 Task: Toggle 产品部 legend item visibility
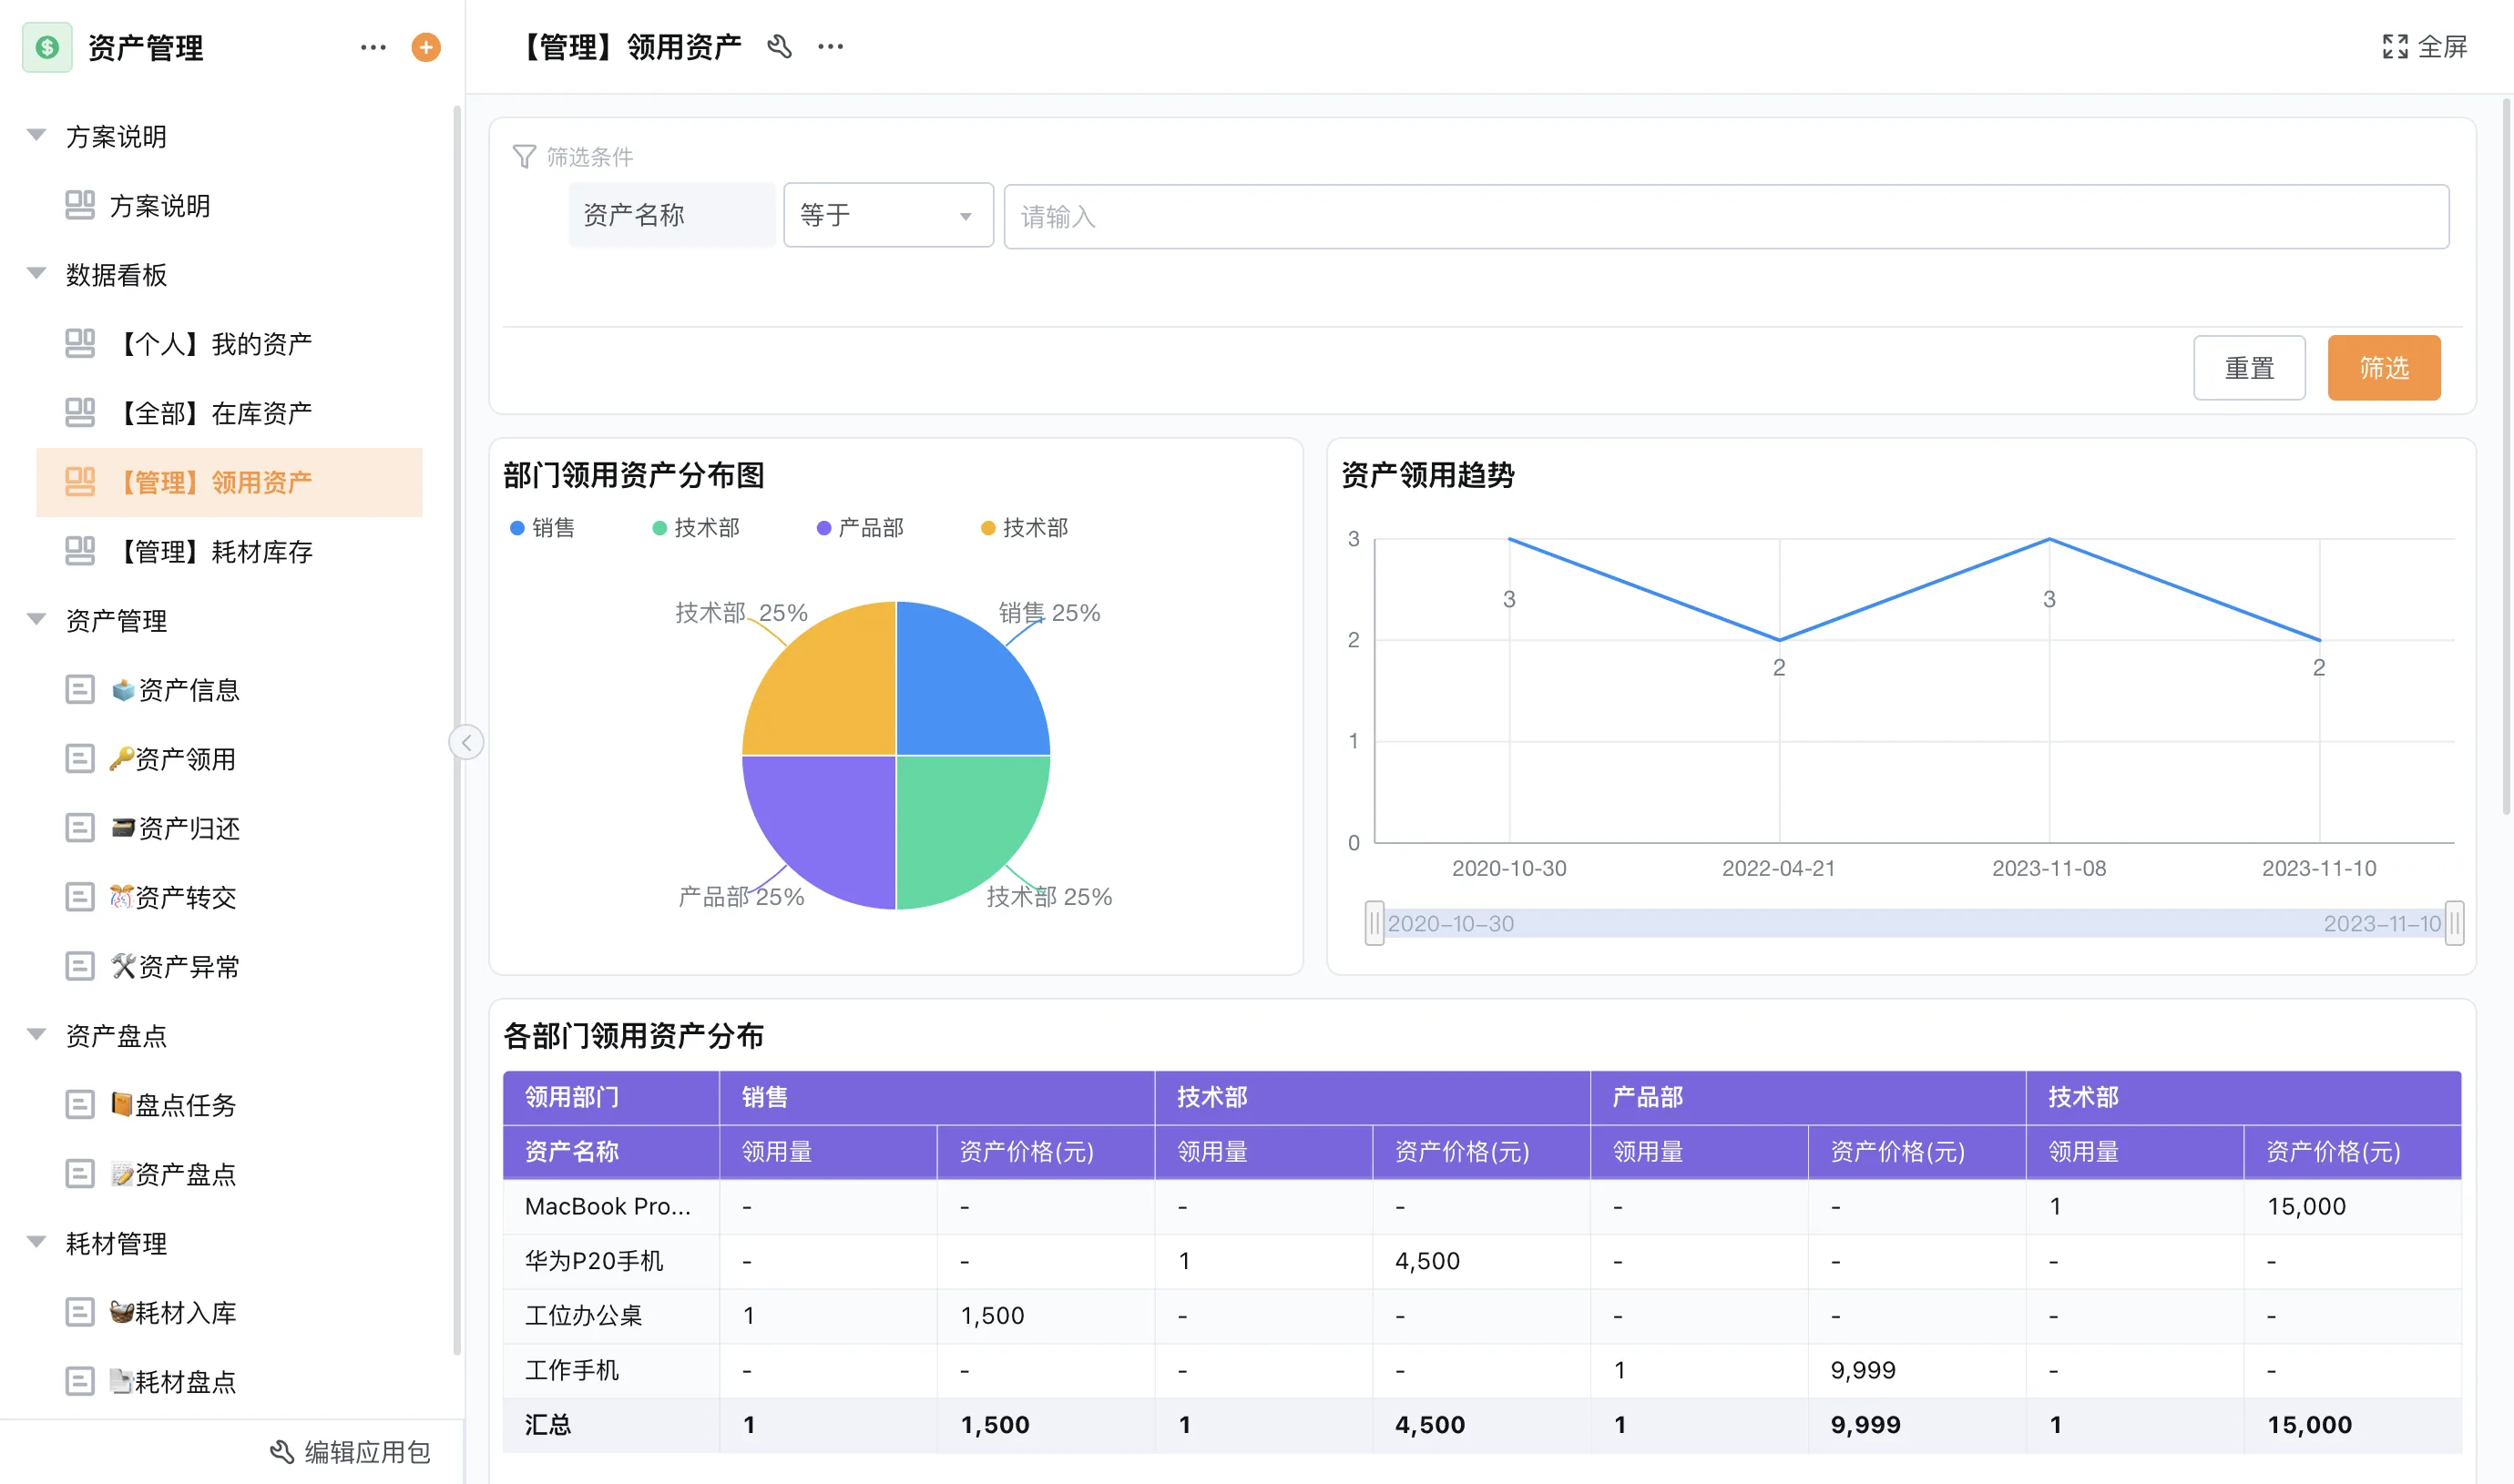861,528
